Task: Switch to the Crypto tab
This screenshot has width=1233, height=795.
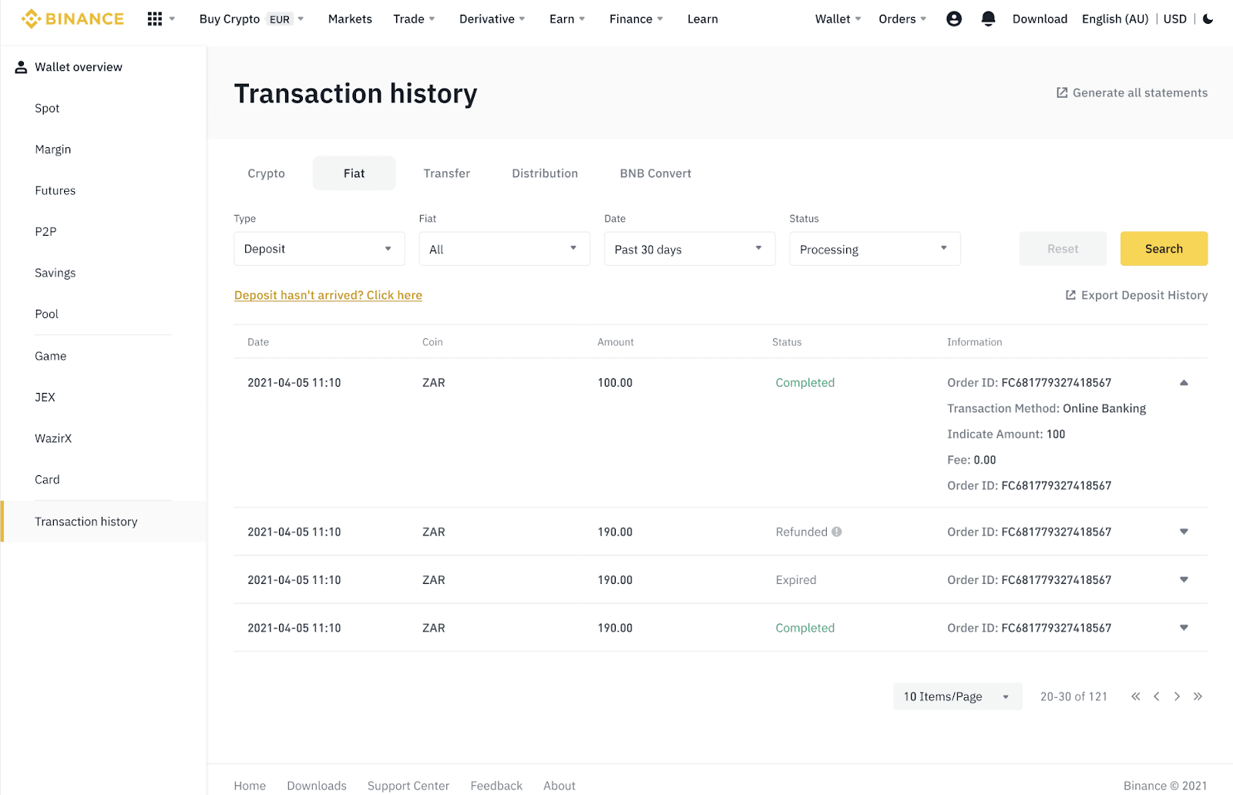Action: point(266,173)
